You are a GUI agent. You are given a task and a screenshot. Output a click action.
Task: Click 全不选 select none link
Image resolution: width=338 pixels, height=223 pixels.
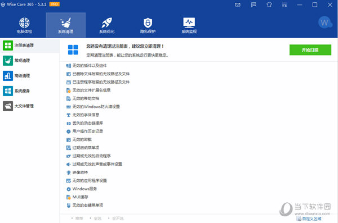pyautogui.click(x=118, y=219)
